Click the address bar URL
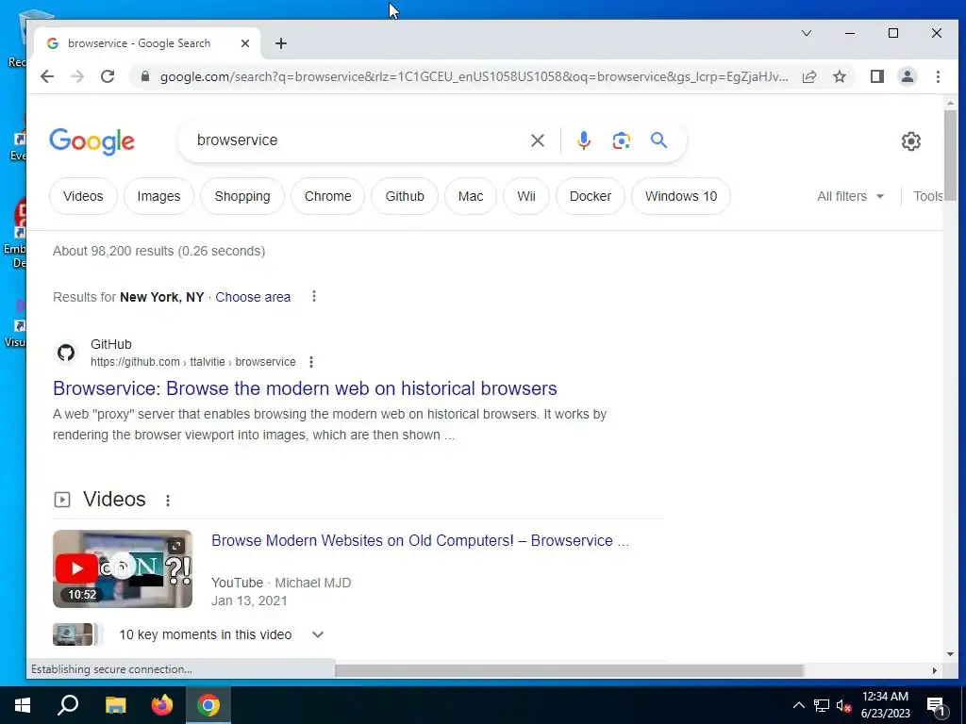966x724 pixels. [x=474, y=76]
